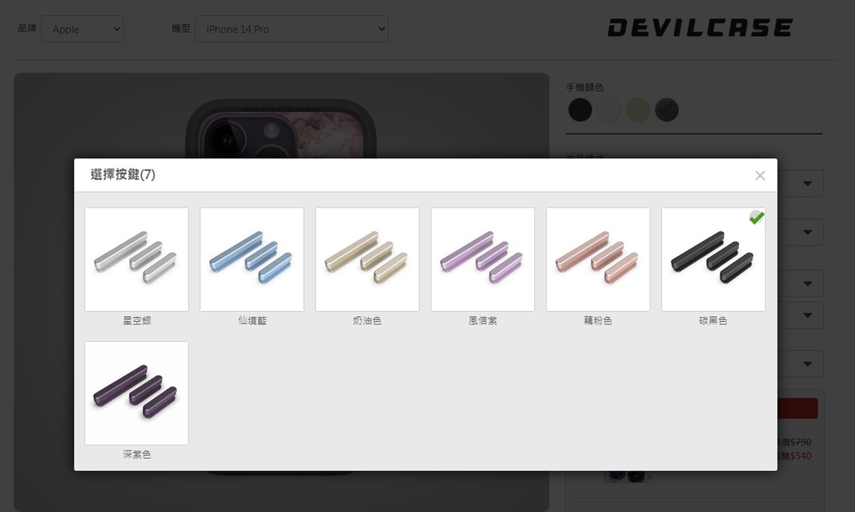The width and height of the screenshot is (855, 512).
Task: Click the DEVILCASE logo
Action: click(701, 28)
